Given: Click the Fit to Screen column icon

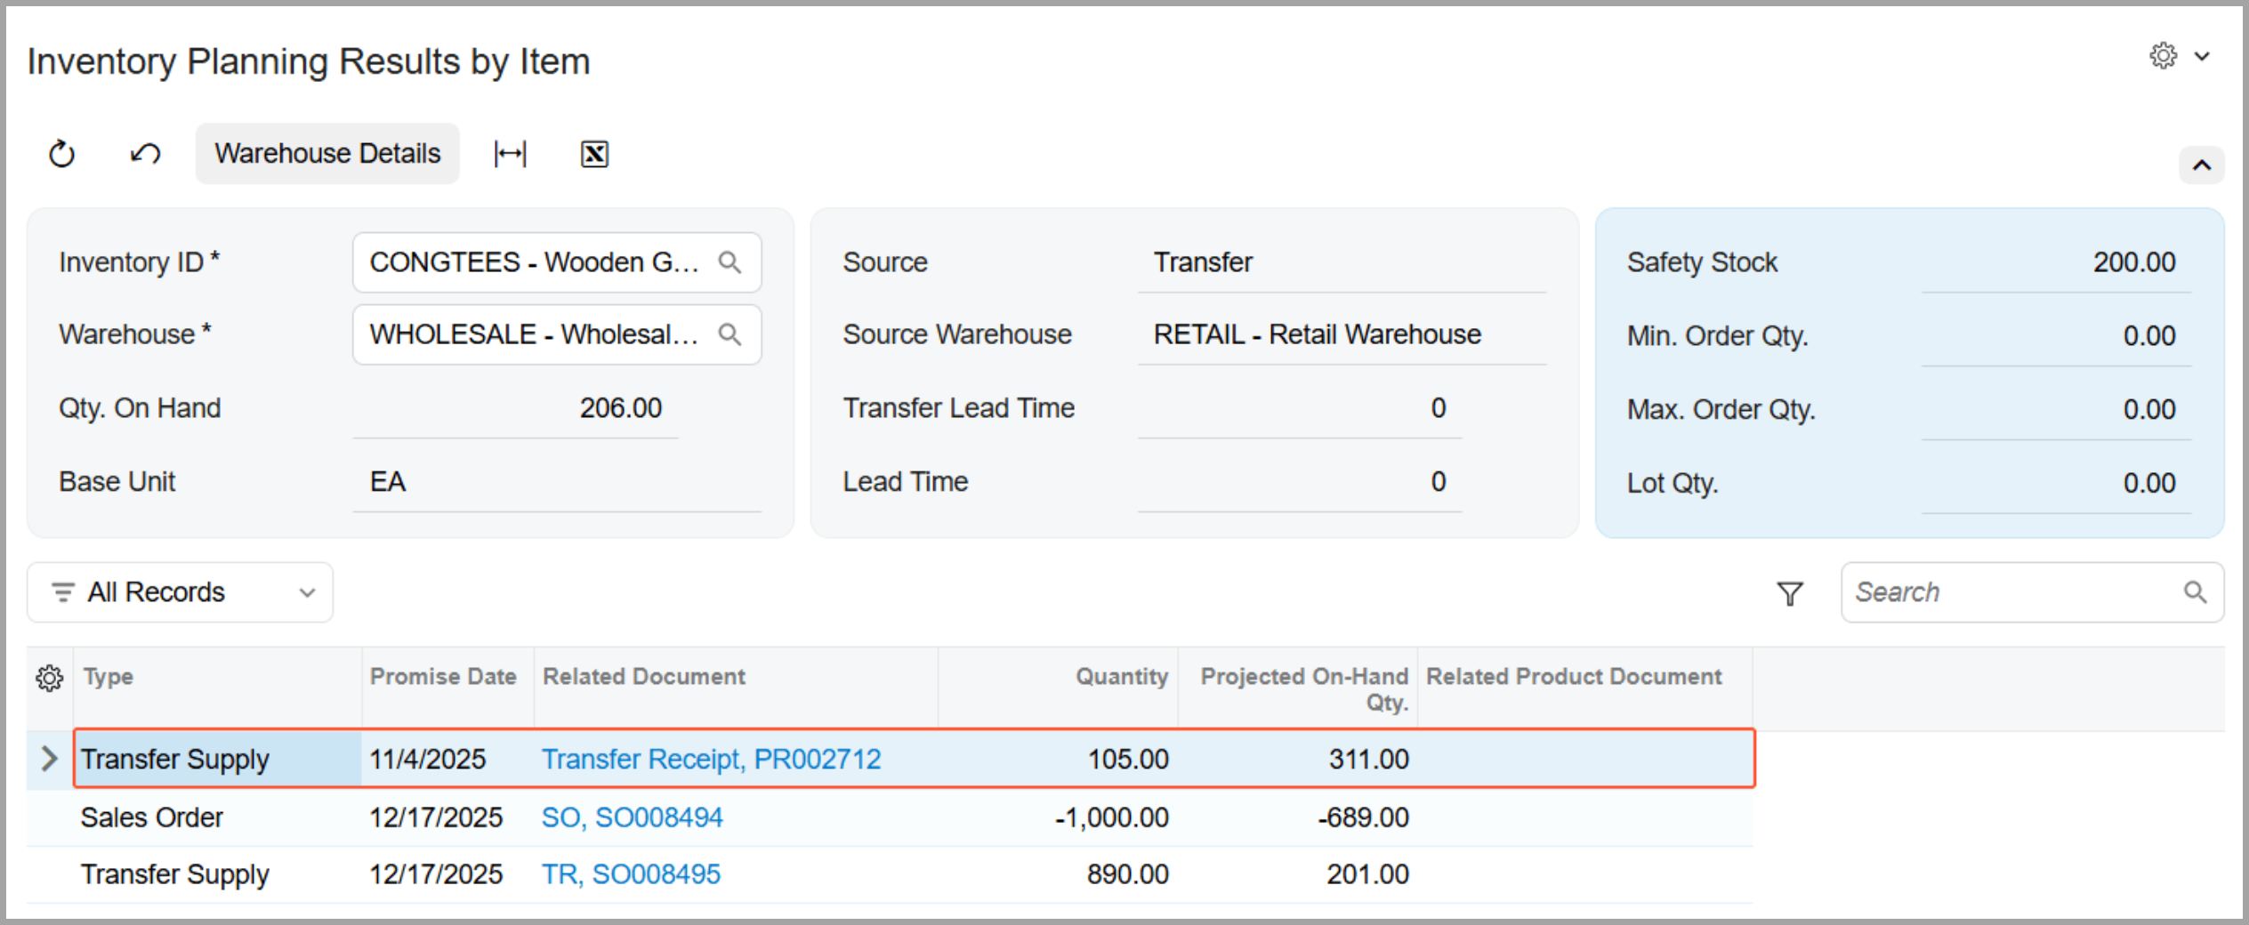Looking at the screenshot, I should click(510, 154).
